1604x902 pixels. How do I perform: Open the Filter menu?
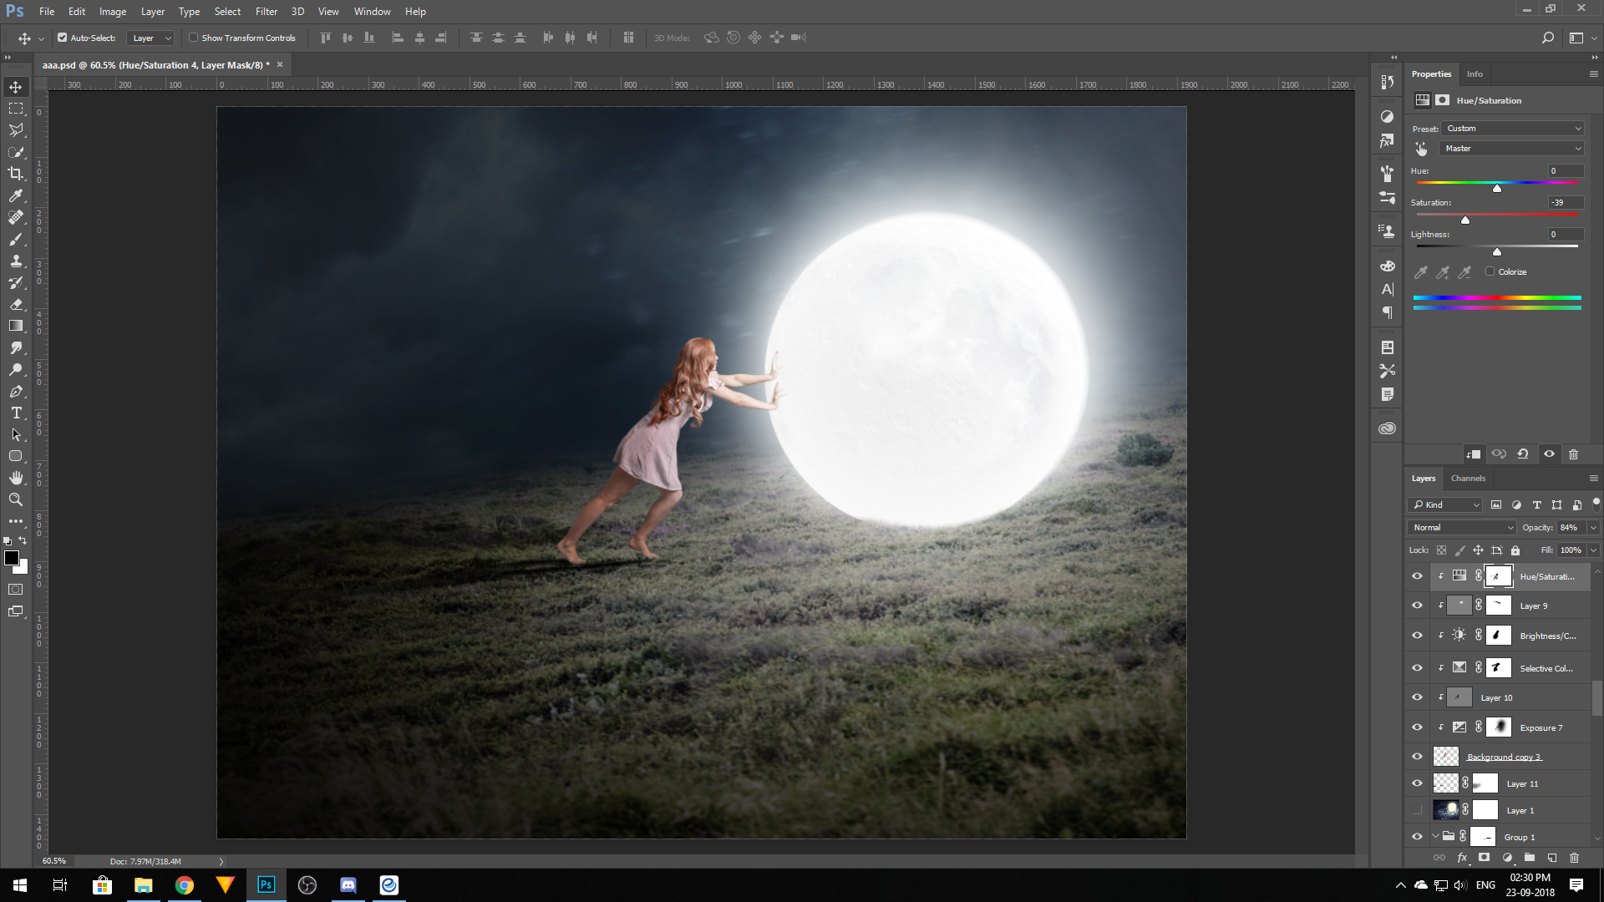[266, 12]
